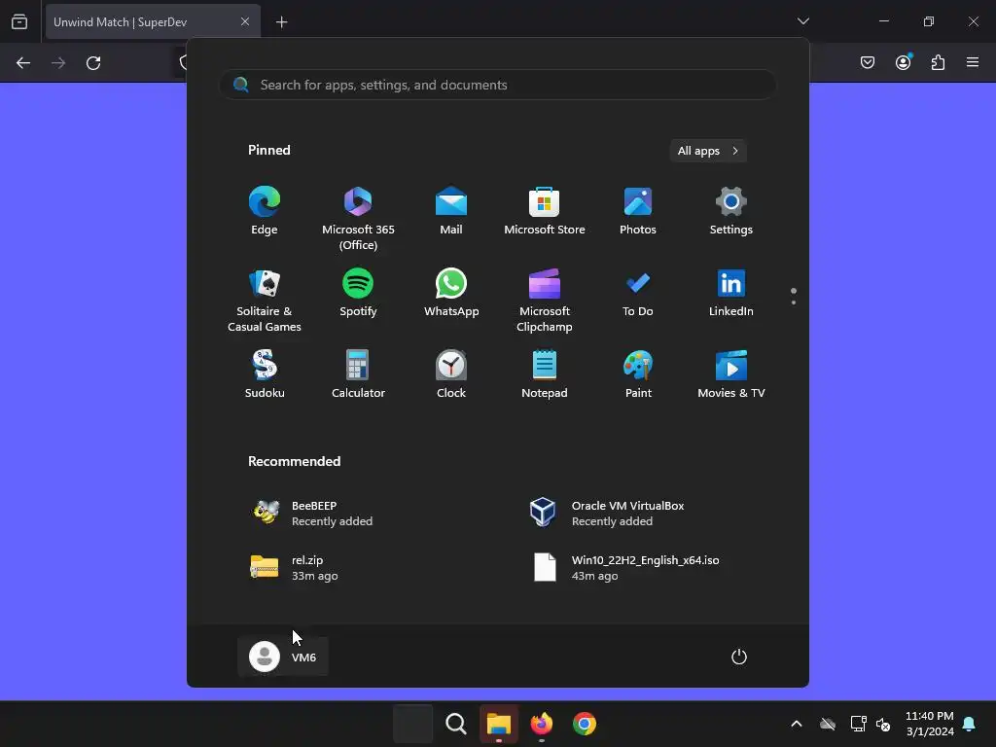The image size is (996, 747).
Task: Open Spotify from the Start menu
Action: (x=358, y=293)
